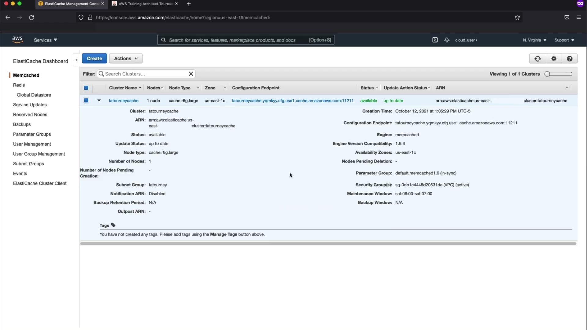This screenshot has height=330, width=587.
Task: Uncheck the tatourneycache row checkbox
Action: pyautogui.click(x=86, y=101)
